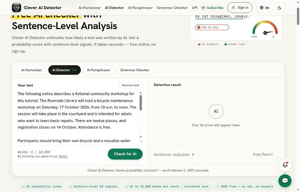The height and width of the screenshot is (192, 300).
Task: Open the API page link
Action: click(195, 8)
